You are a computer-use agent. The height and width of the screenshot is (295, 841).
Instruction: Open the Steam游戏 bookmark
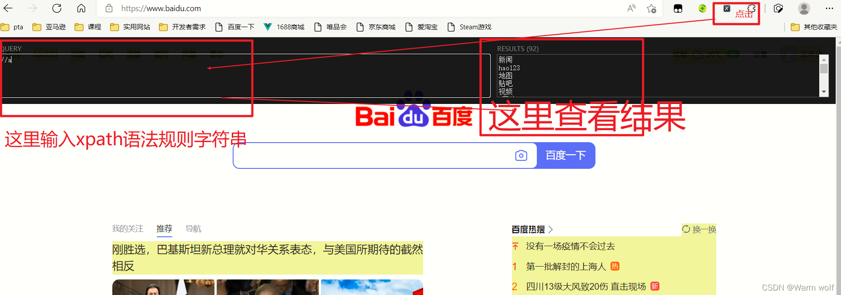(x=469, y=27)
